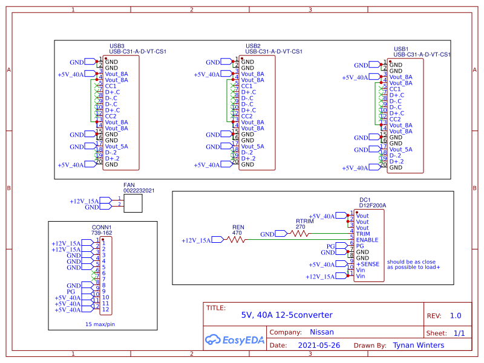
Task: Click the date value 2021-05-26
Action: pyautogui.click(x=319, y=345)
